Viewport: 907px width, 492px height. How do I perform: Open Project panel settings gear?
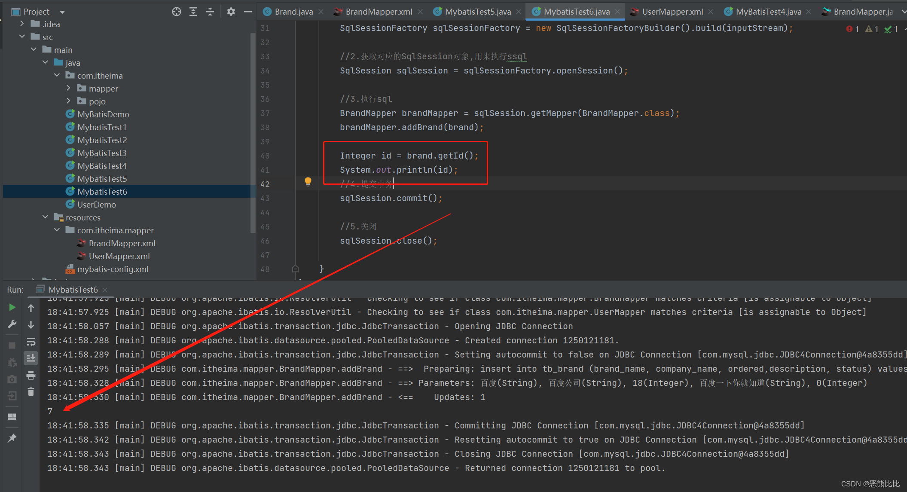(x=231, y=12)
